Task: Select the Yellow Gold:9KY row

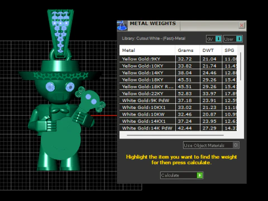Action: [x=178, y=59]
